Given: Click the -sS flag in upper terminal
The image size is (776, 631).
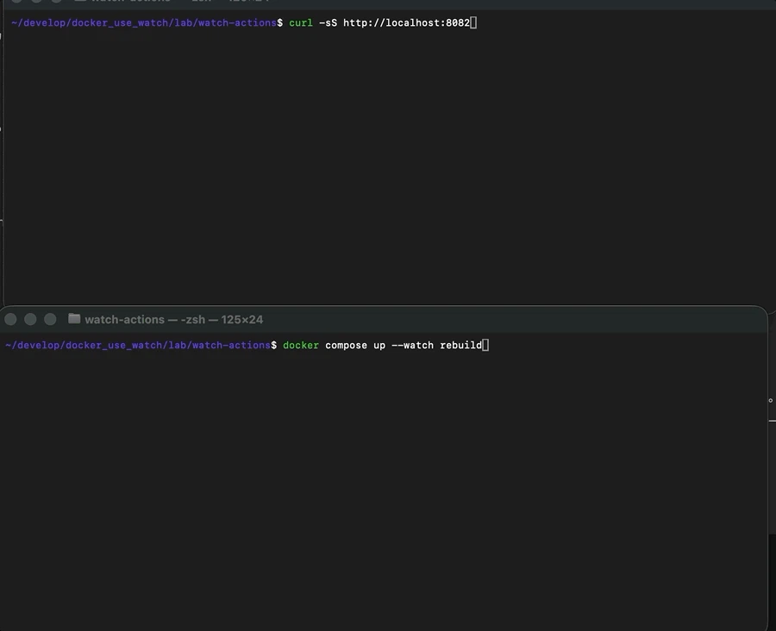Looking at the screenshot, I should 329,22.
